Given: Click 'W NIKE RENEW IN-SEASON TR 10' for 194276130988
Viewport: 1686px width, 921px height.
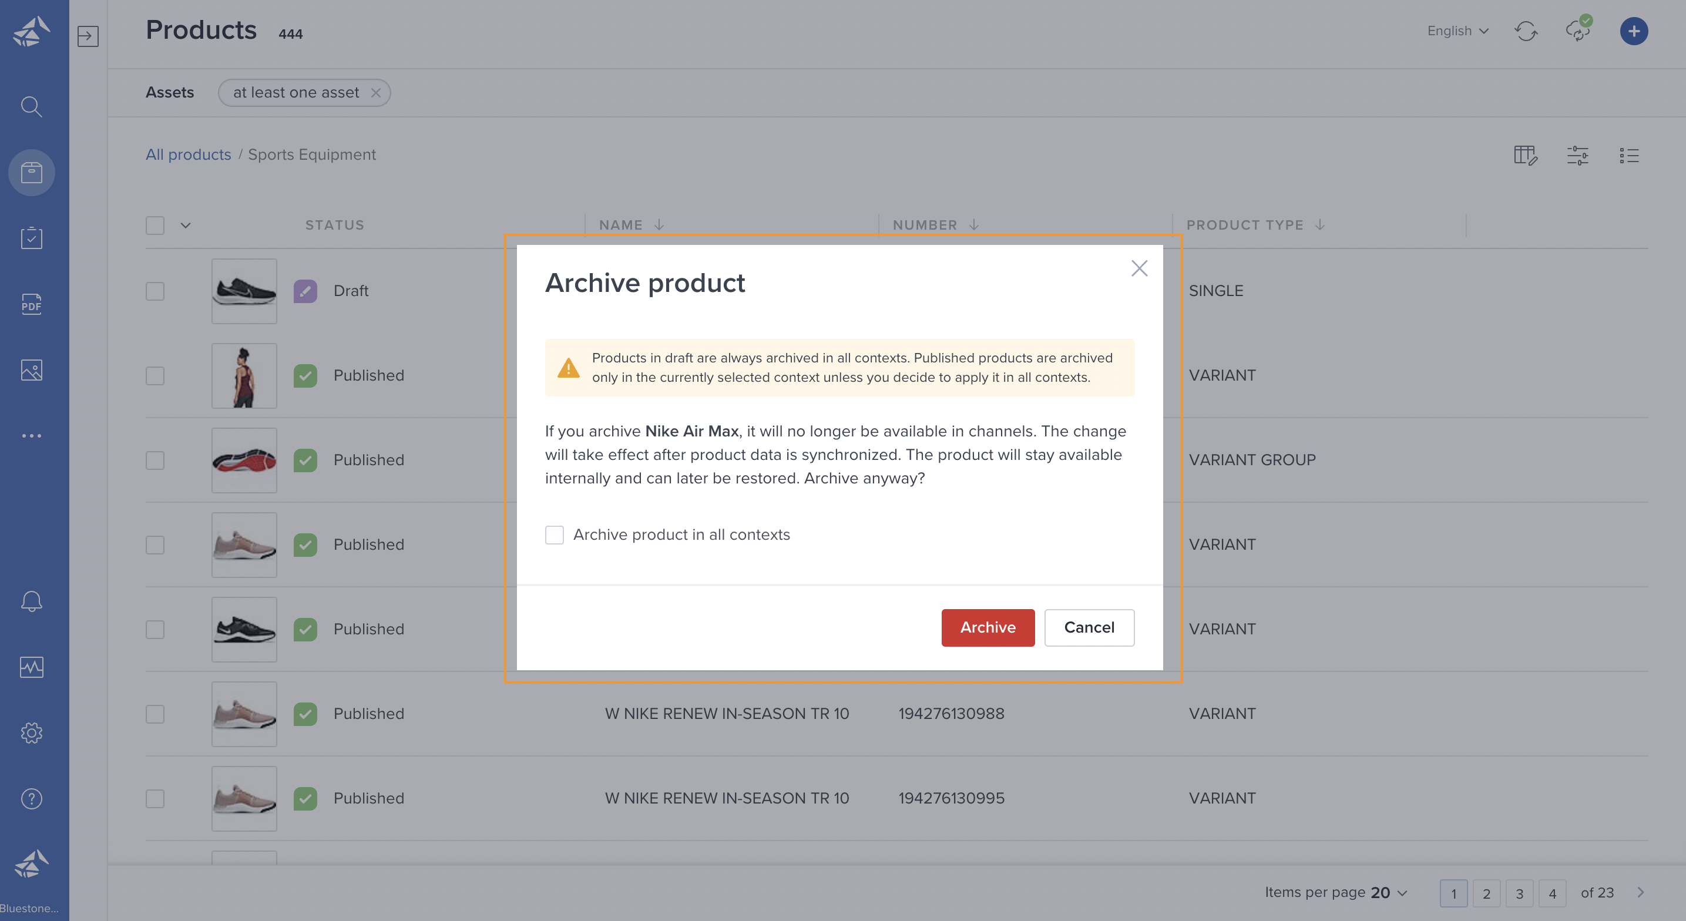Looking at the screenshot, I should (x=727, y=714).
